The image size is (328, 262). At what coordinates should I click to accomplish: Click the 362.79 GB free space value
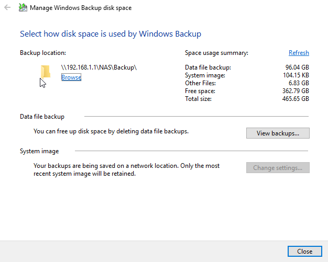tap(296, 91)
